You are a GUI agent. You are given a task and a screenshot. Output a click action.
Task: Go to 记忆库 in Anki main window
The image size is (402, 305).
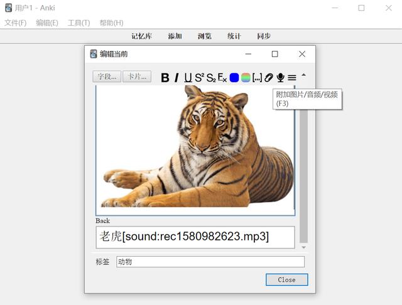pyautogui.click(x=141, y=36)
